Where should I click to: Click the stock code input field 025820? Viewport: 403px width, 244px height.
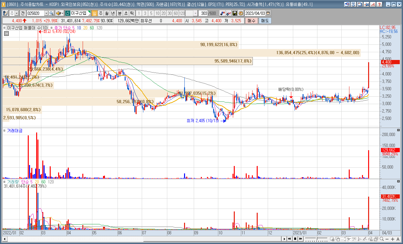tap(35, 13)
